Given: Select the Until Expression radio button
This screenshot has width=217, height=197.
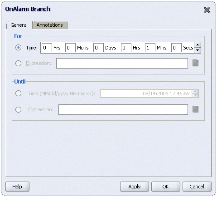Looking at the screenshot, I should click(18, 109).
